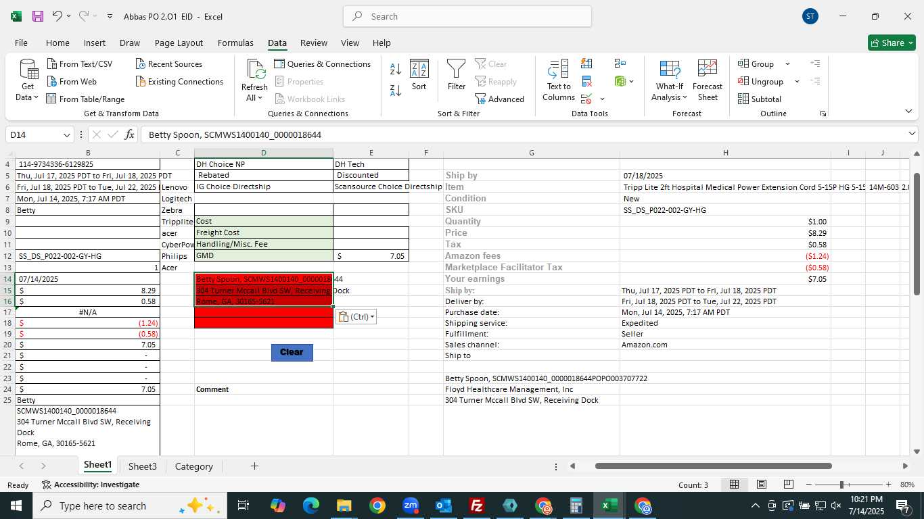Open the Category worksheet tab
Screen dimensions: 924x519
click(194, 466)
